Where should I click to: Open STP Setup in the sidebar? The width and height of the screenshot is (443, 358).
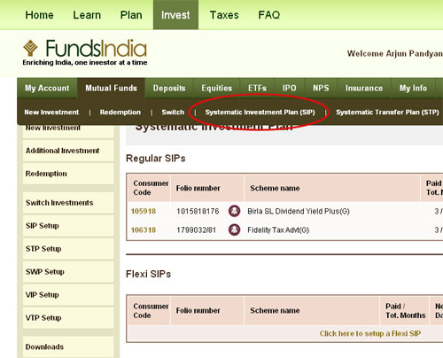[68, 249]
